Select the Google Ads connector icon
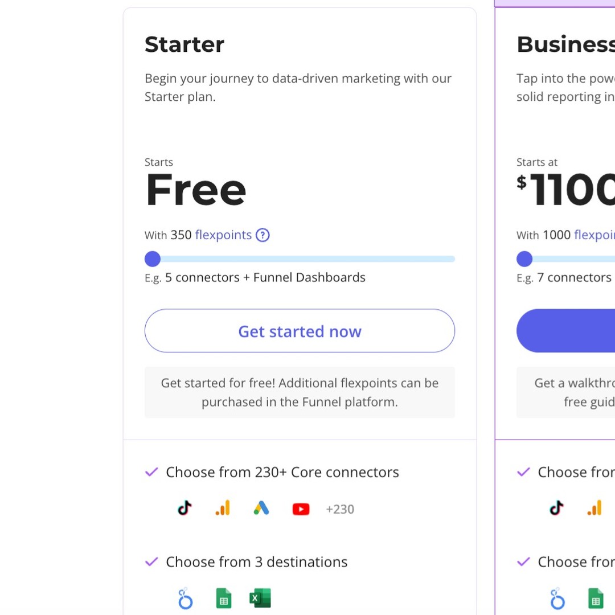The width and height of the screenshot is (615, 615). coord(261,509)
